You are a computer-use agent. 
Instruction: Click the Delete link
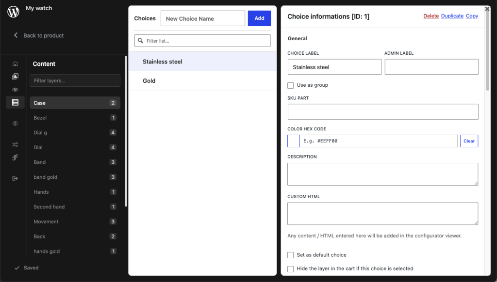point(431,16)
